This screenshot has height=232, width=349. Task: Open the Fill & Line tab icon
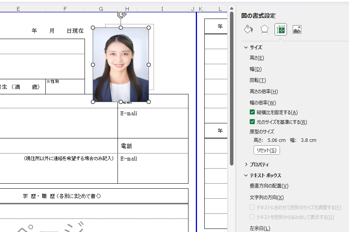pos(248,29)
